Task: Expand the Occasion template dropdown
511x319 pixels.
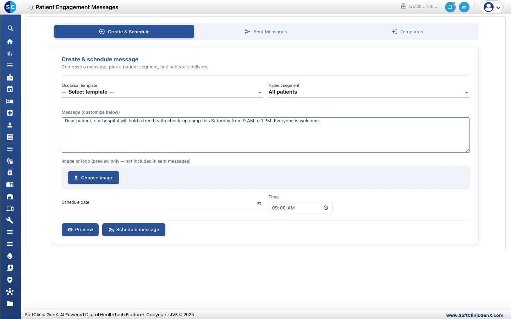Action: [x=162, y=92]
